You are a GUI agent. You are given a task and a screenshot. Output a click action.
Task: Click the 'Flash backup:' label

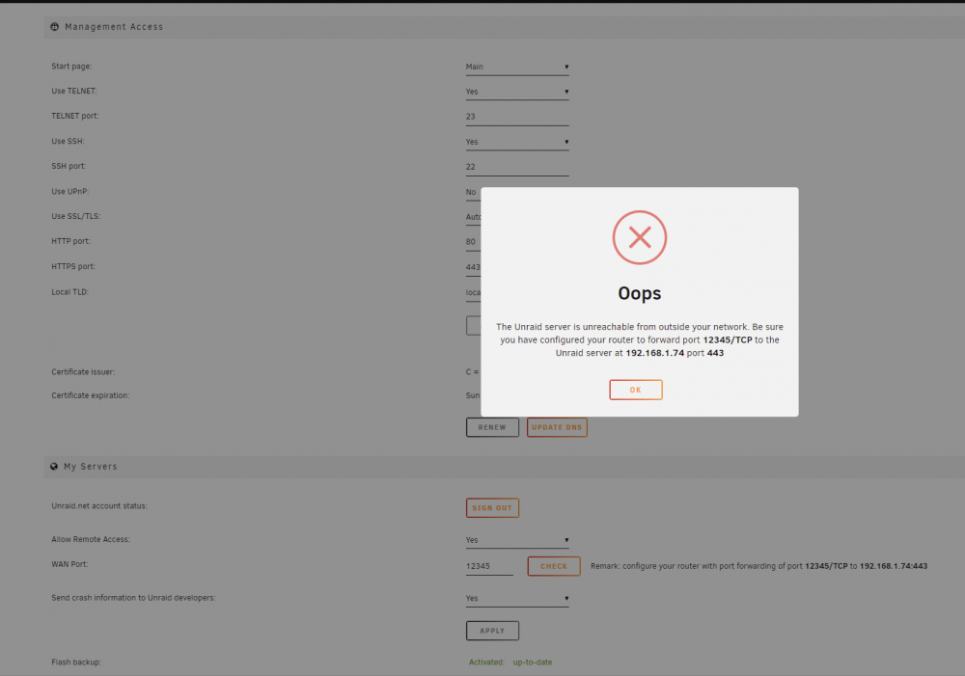tap(76, 662)
